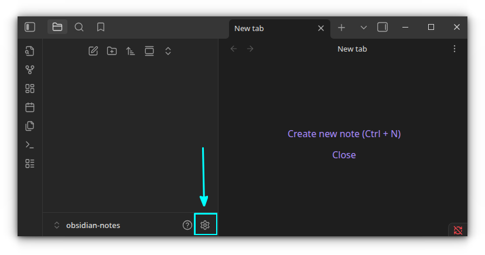Click the new note icon in file explorer
This screenshot has height=255, width=485.
(93, 51)
